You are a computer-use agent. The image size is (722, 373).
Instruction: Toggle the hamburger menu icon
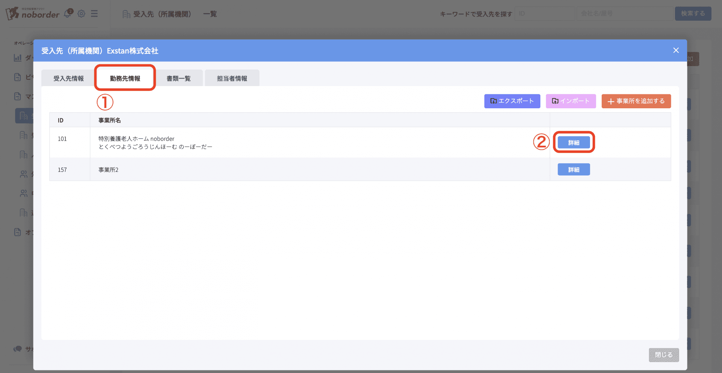(94, 14)
